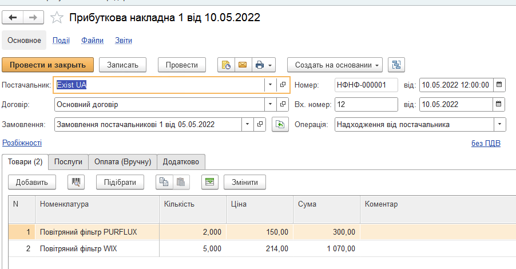
Task: Open calendar for the Вх. номер date
Action: pos(499,104)
